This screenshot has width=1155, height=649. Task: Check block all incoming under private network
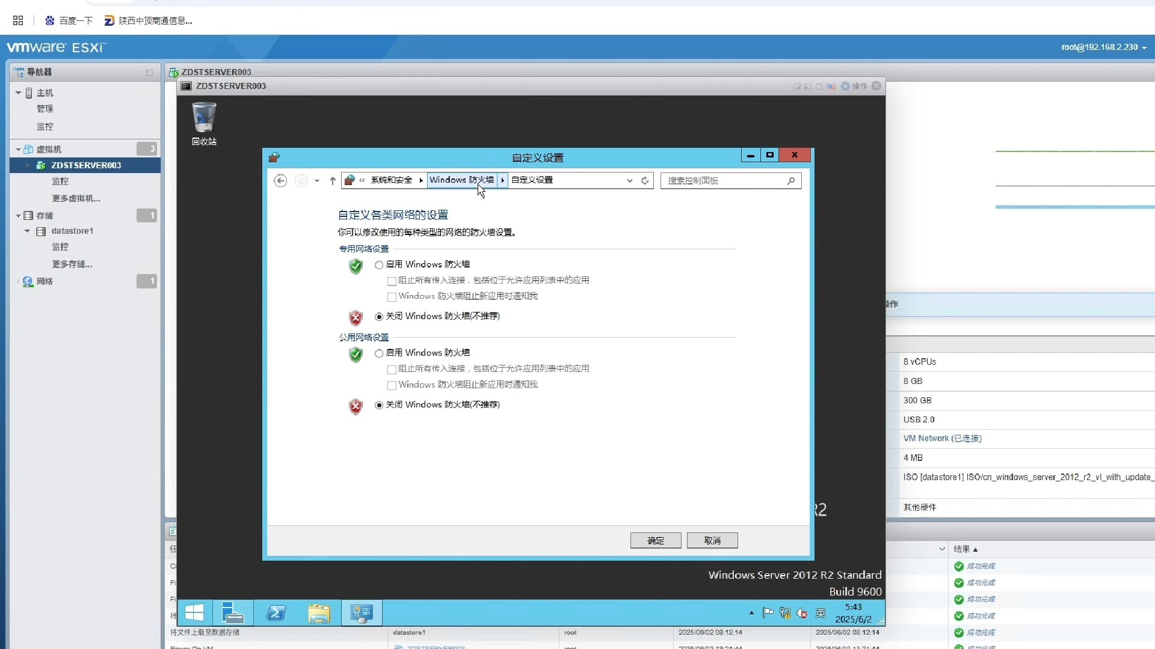tap(392, 281)
